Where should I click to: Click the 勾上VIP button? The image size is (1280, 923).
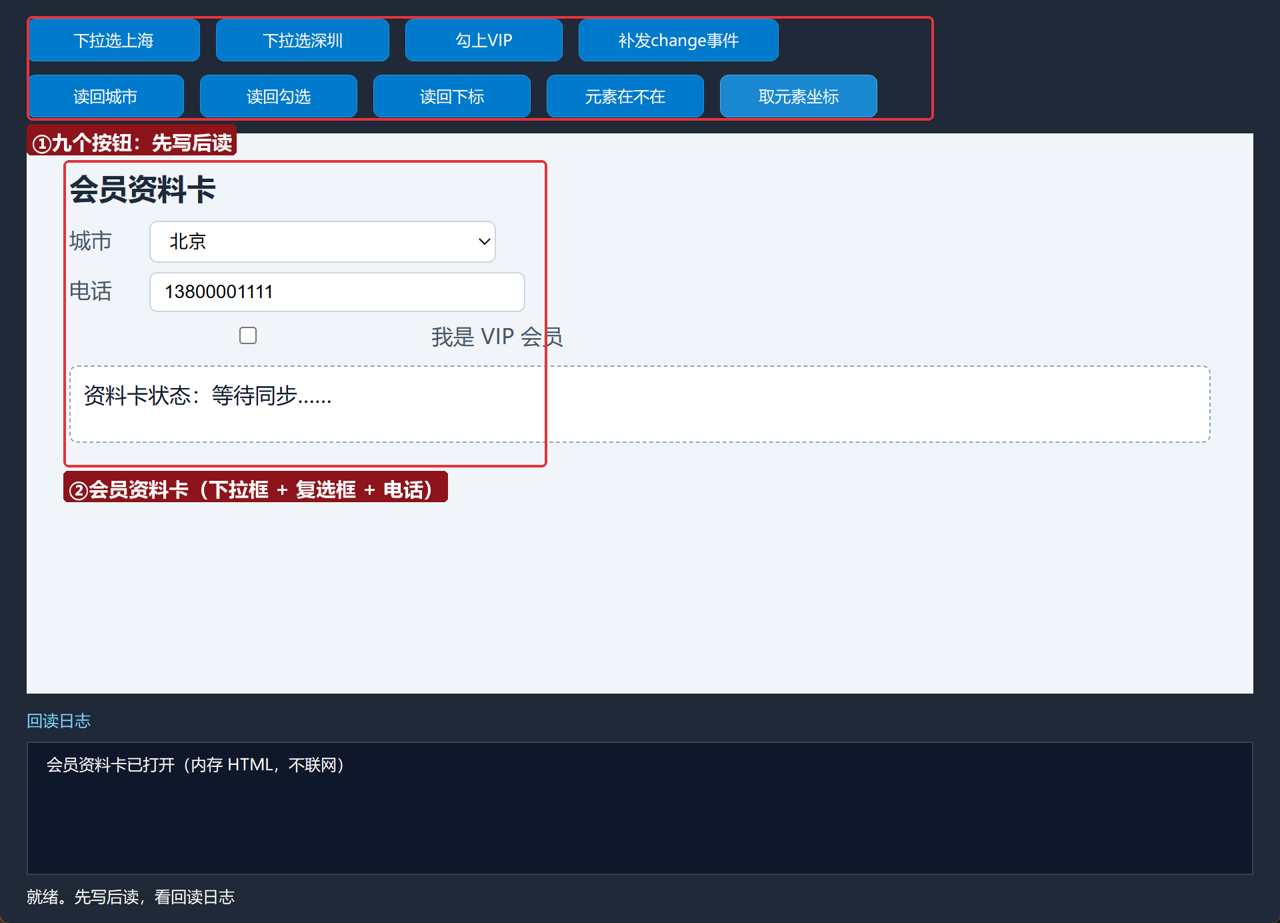pyautogui.click(x=484, y=40)
